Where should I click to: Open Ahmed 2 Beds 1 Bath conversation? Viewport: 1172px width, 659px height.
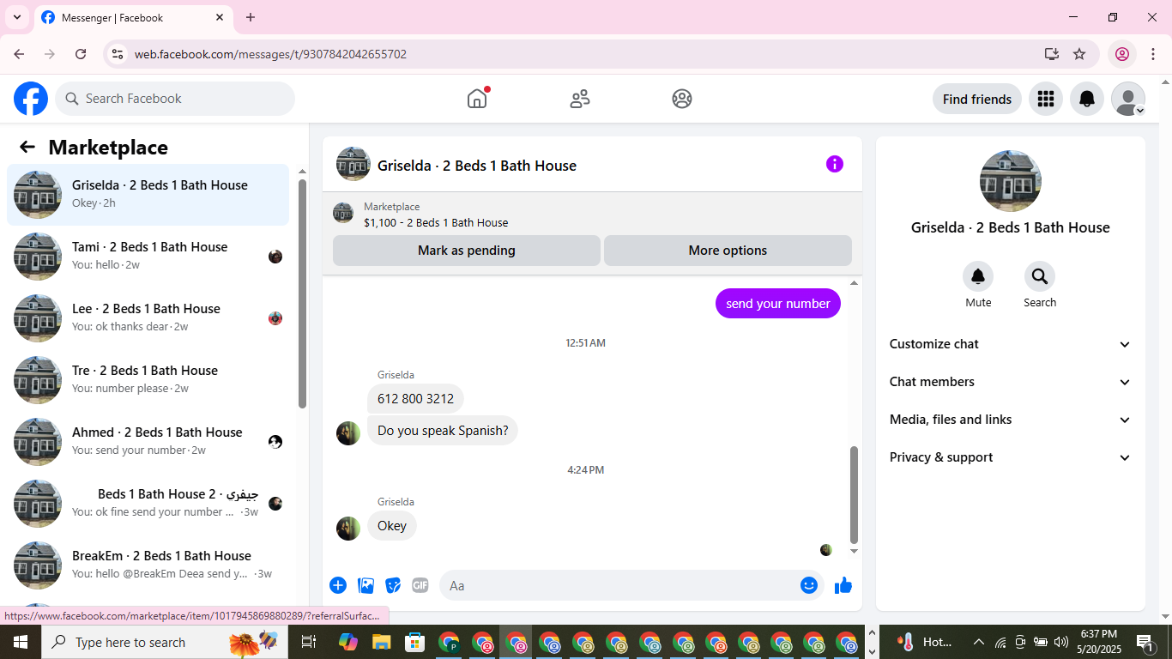coord(148,442)
